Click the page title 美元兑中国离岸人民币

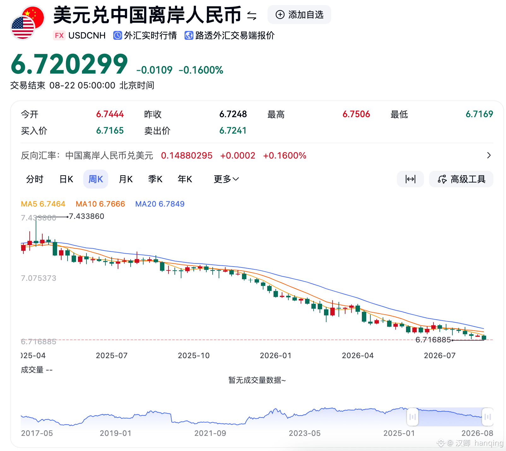pos(147,15)
